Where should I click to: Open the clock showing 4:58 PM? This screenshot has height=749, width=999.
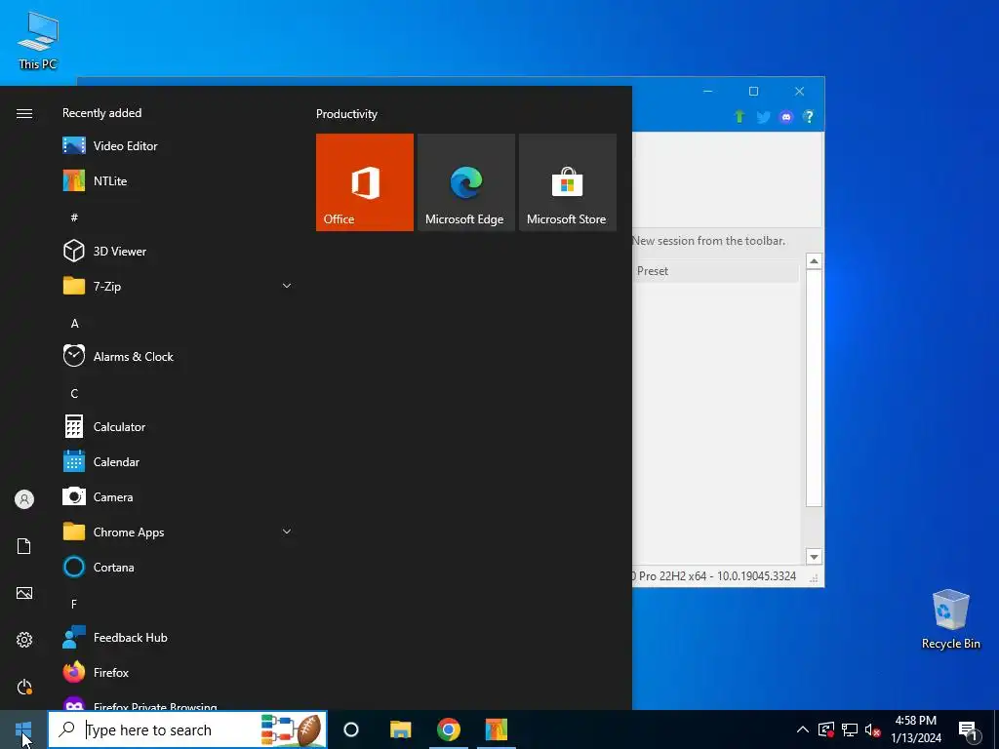[915, 729]
